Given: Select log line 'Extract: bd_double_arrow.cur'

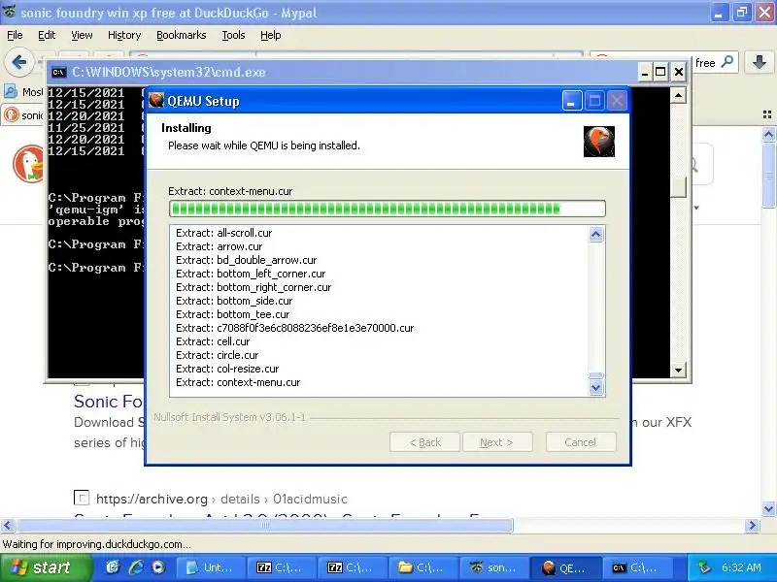Looking at the screenshot, I should [247, 260].
